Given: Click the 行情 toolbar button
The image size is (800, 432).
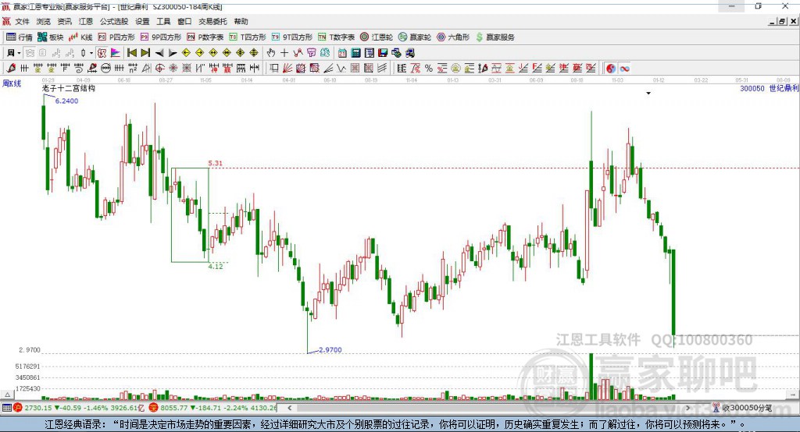Looking at the screenshot, I should [20, 37].
